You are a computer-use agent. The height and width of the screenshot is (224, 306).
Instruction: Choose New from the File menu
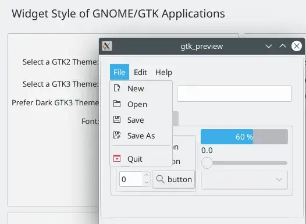141,88
